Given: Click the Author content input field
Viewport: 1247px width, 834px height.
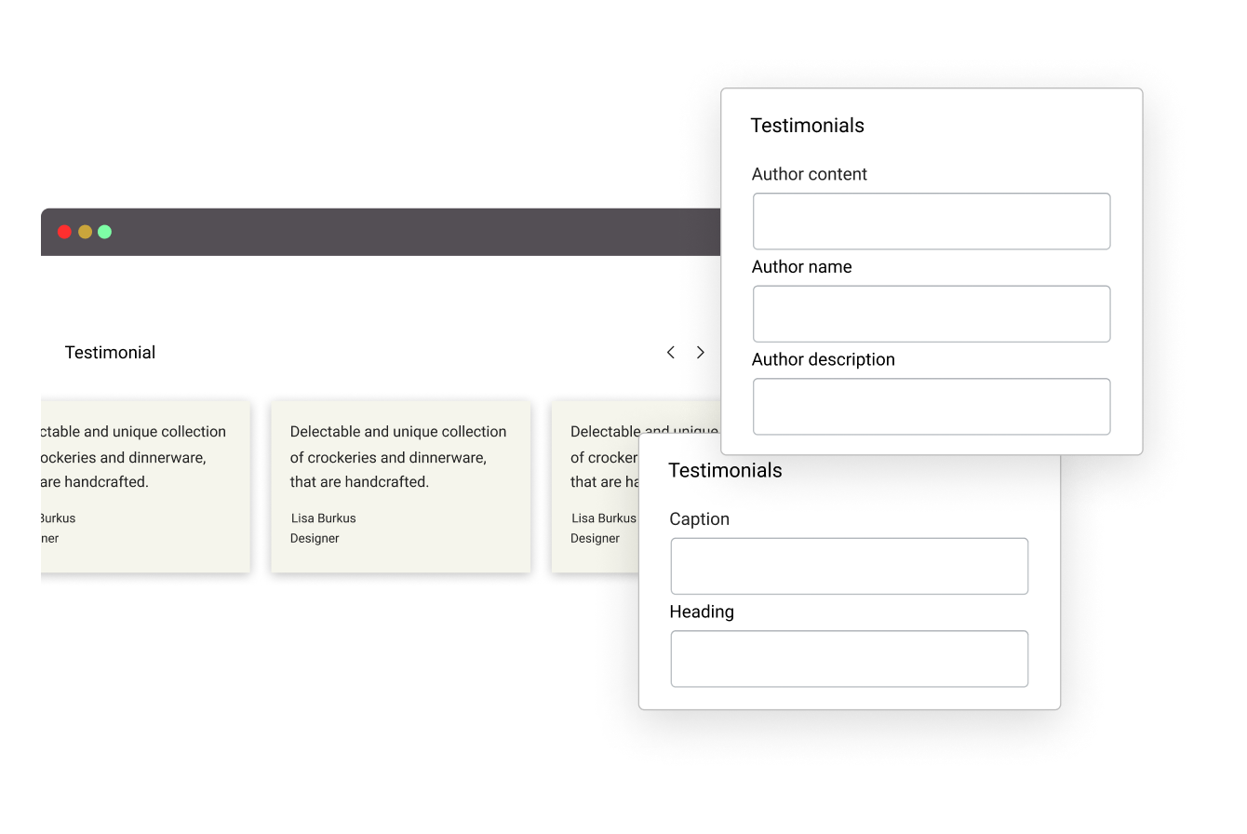Looking at the screenshot, I should click(x=931, y=221).
